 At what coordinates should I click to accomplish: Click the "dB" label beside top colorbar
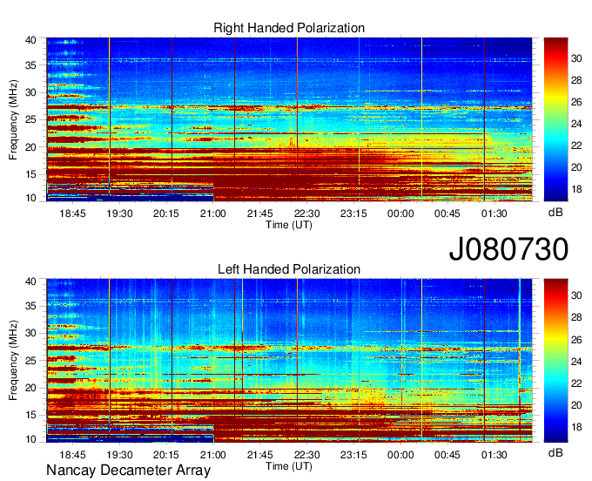[x=555, y=213]
